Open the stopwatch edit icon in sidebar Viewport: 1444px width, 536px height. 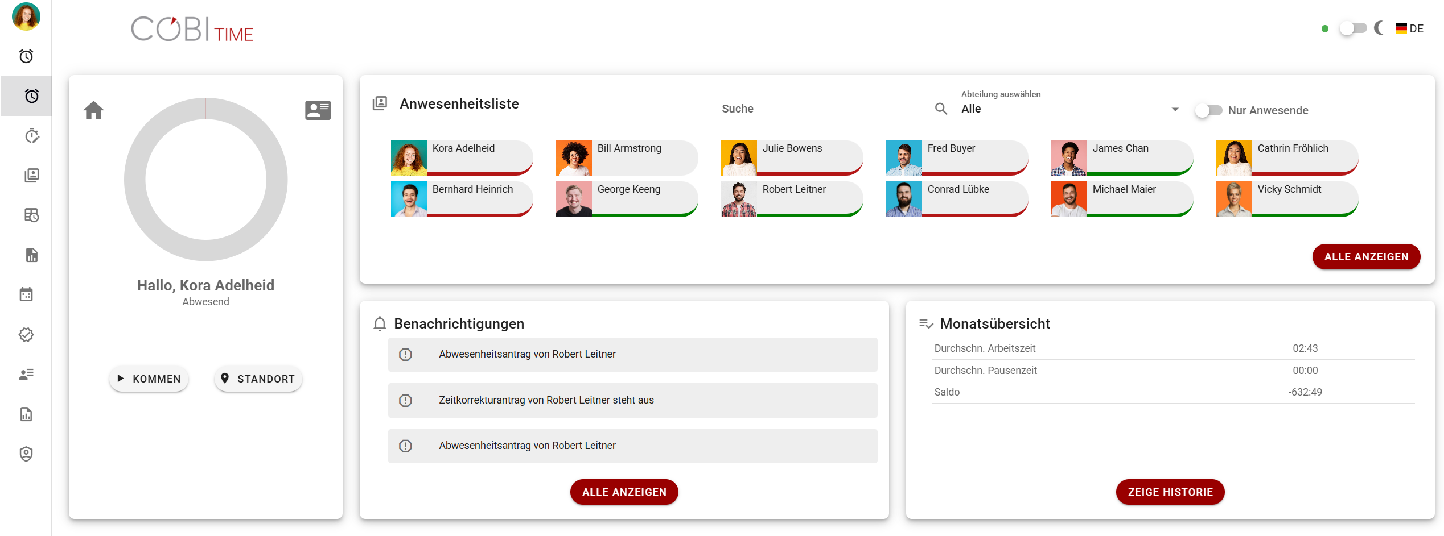coord(32,135)
